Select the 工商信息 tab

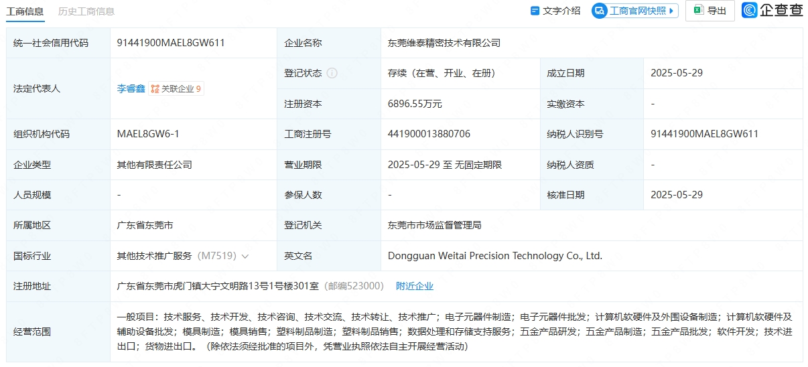25,11
